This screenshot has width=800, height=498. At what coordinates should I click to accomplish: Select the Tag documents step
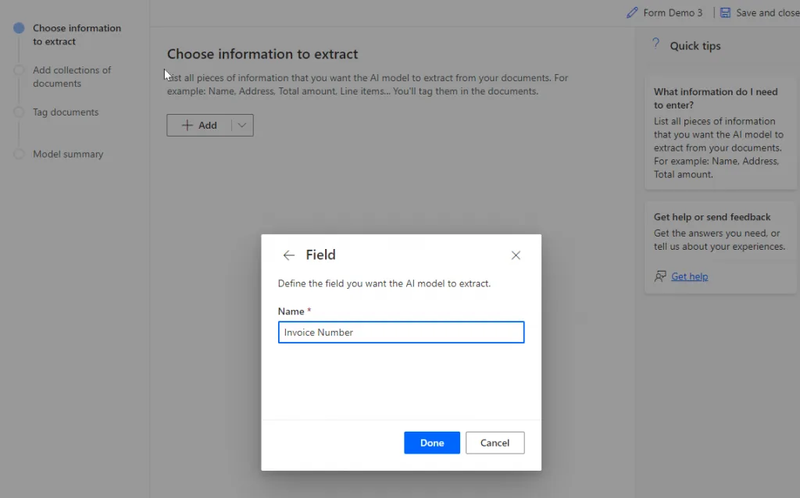[66, 112]
